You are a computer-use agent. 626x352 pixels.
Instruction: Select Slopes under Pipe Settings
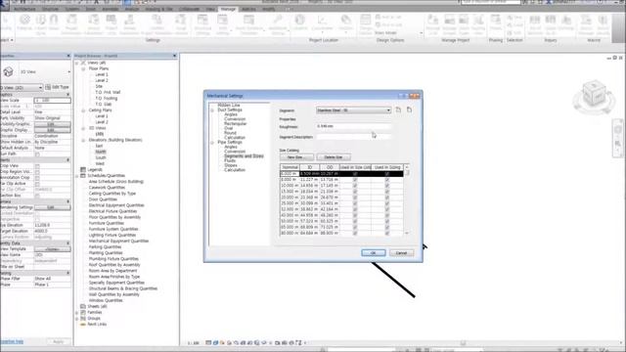pos(231,165)
